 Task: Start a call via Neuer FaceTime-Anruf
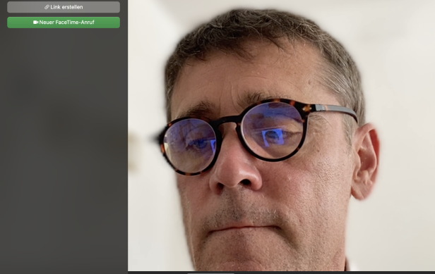[64, 23]
